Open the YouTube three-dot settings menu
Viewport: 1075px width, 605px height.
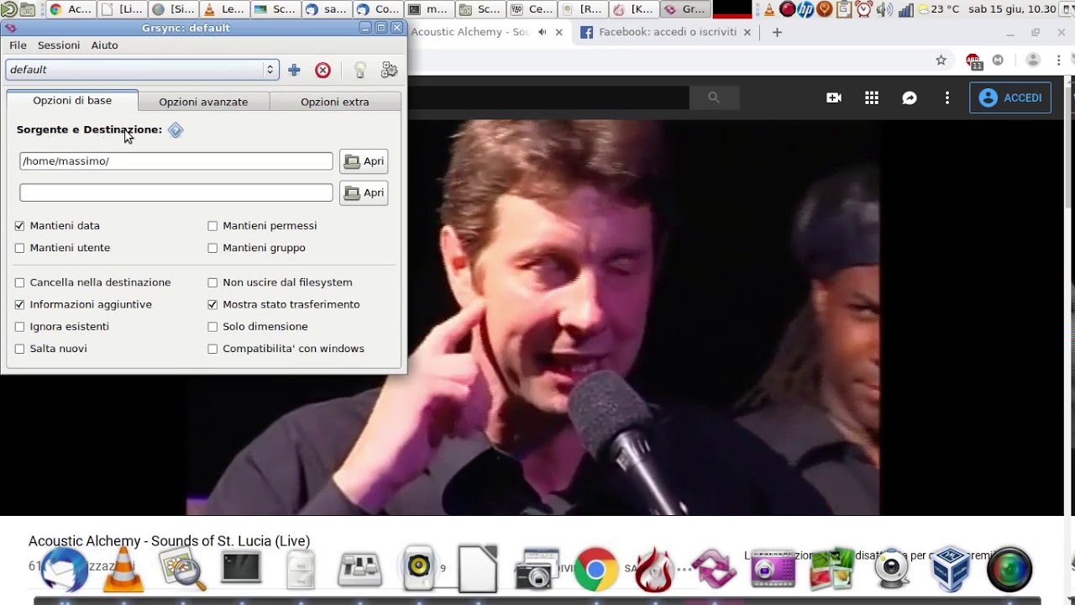tap(947, 98)
